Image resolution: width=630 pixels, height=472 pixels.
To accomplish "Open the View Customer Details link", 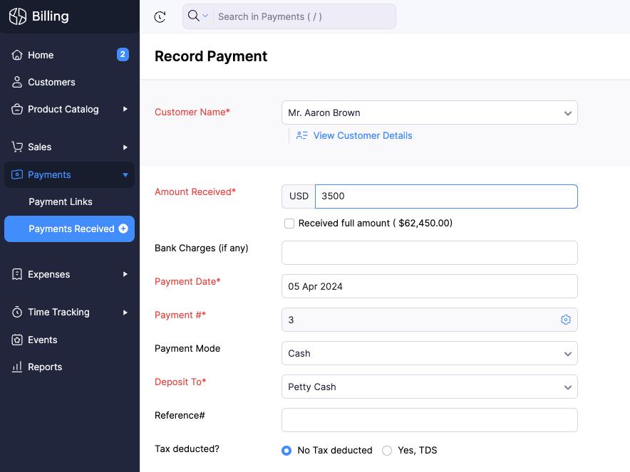I will tap(363, 135).
